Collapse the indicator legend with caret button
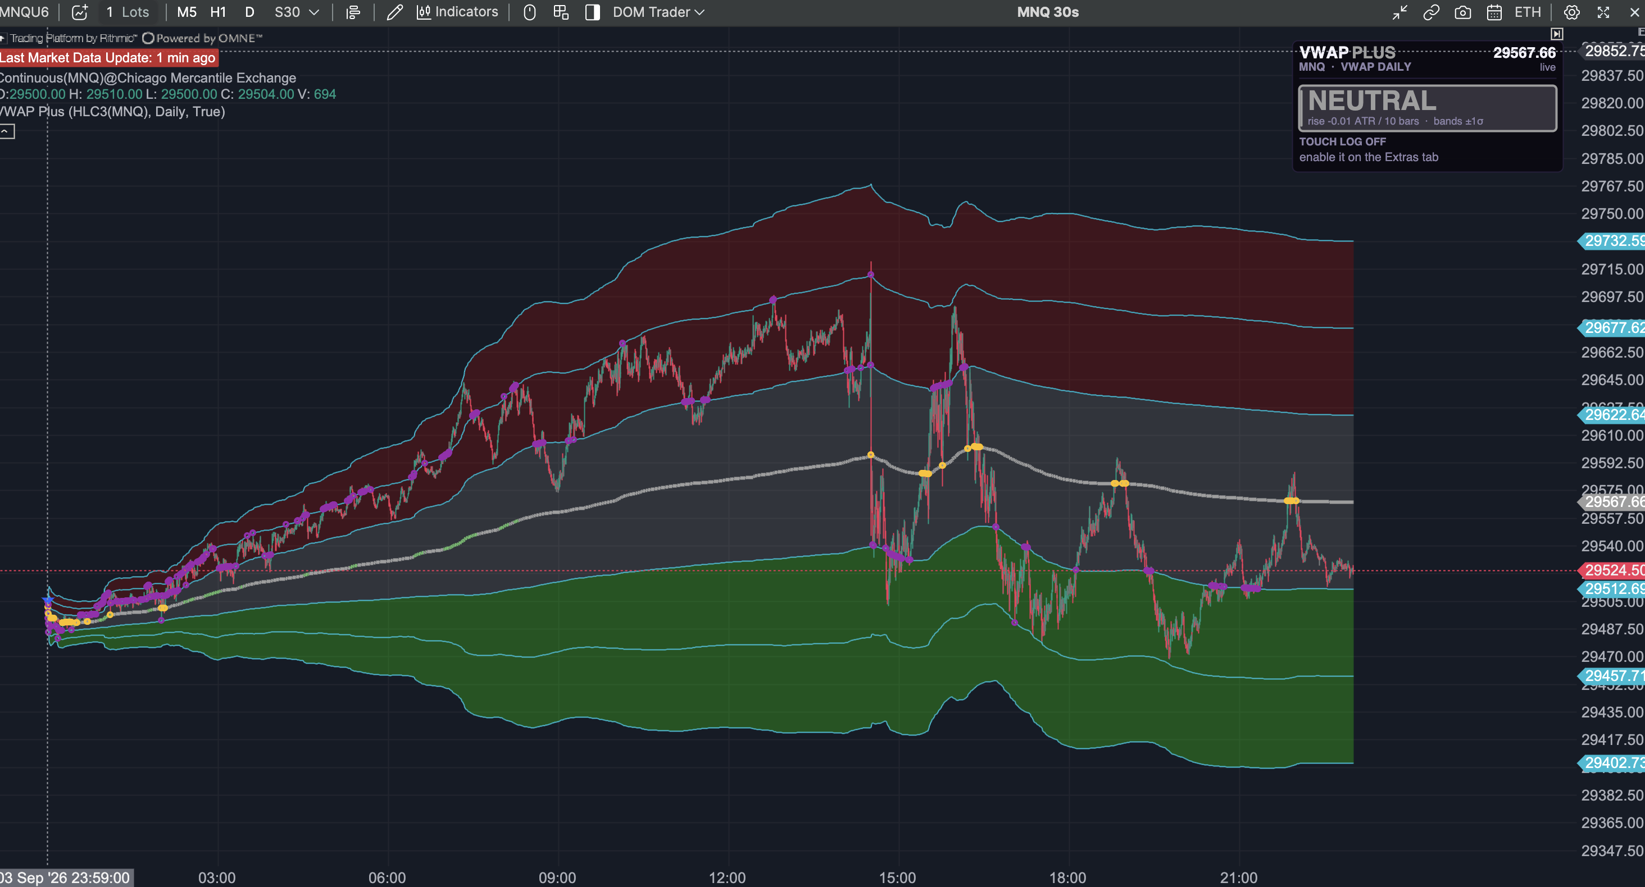This screenshot has width=1645, height=887. (6, 131)
